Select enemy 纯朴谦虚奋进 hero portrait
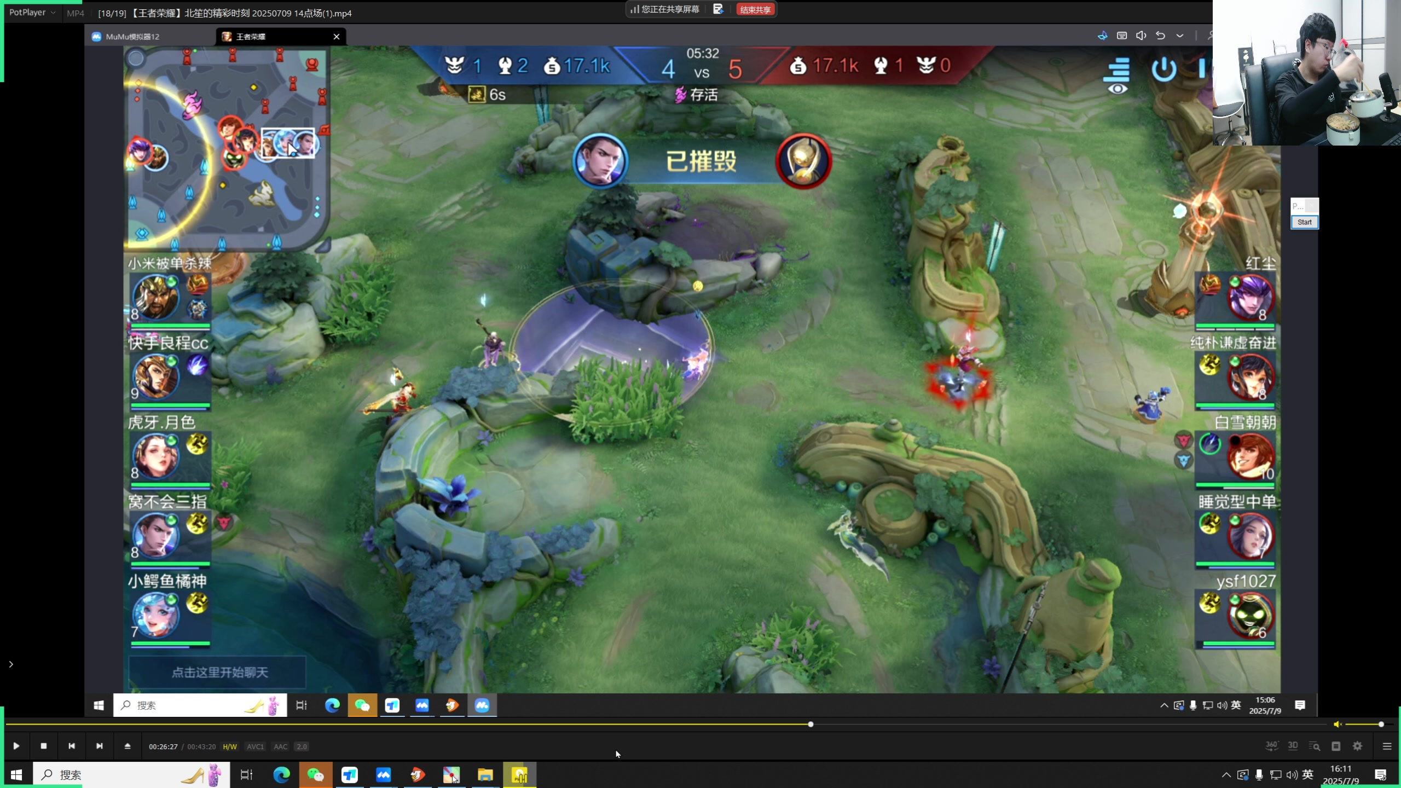Screen dimensions: 1401x788 [x=1251, y=376]
